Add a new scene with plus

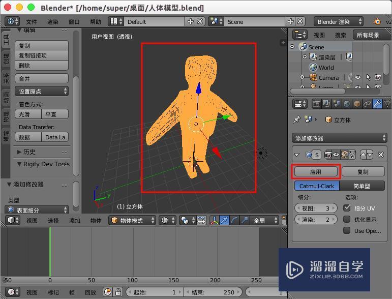pos(291,21)
